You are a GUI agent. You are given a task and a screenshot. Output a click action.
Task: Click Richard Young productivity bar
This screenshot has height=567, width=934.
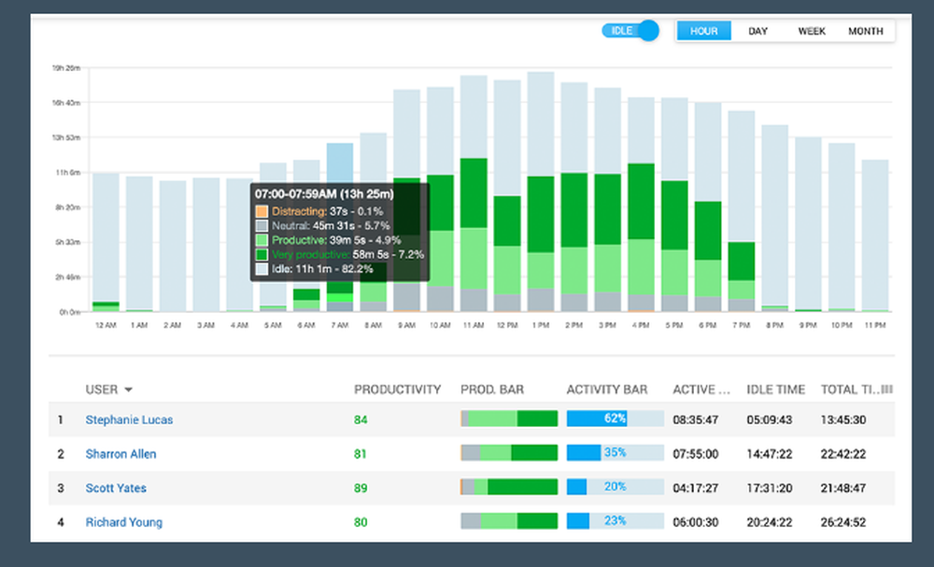point(509,521)
